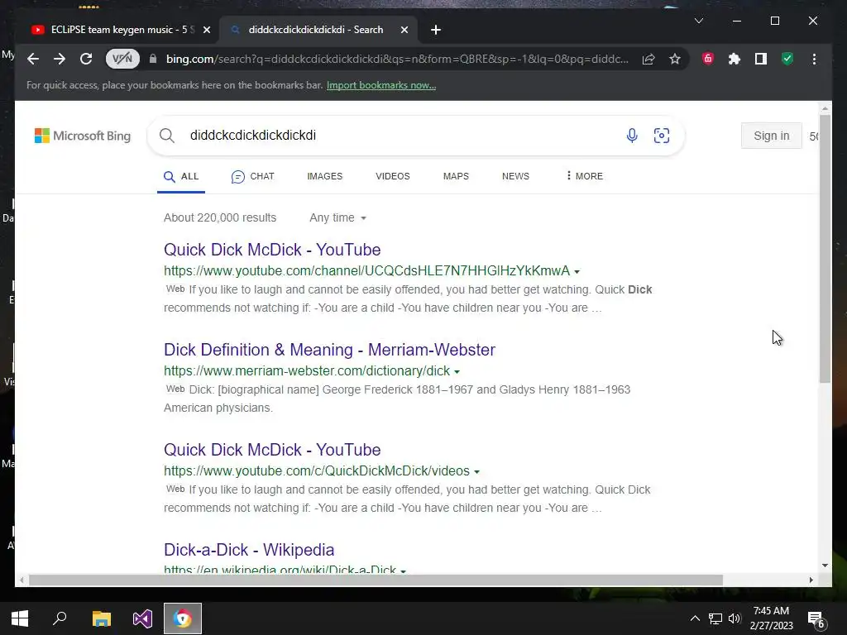The image size is (847, 635).
Task: Bookmark this page with the star icon
Action: point(675,59)
